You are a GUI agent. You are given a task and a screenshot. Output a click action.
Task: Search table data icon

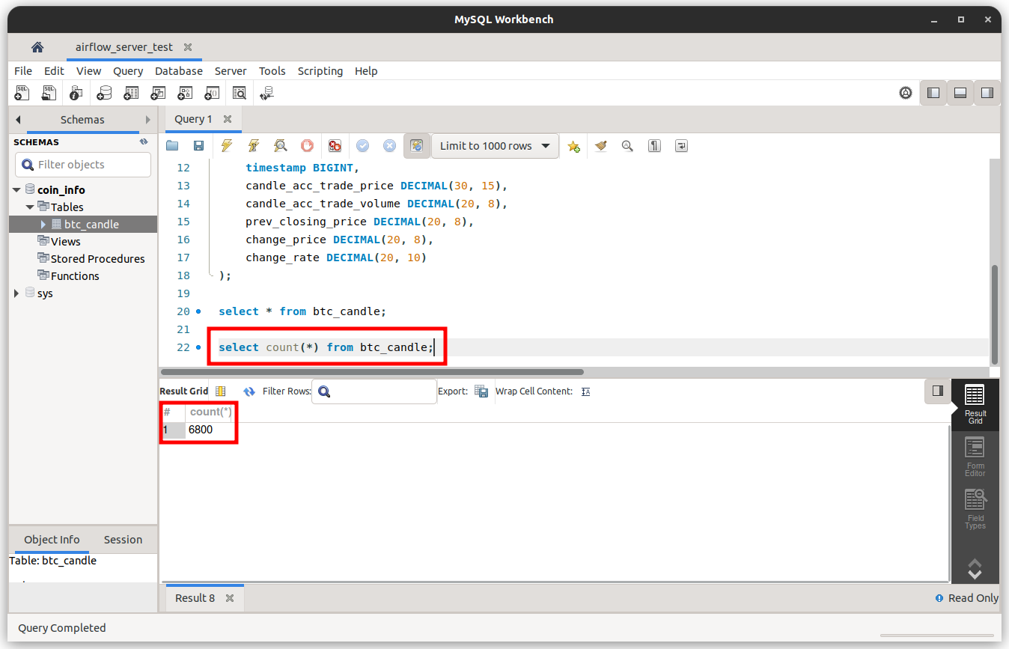(240, 93)
